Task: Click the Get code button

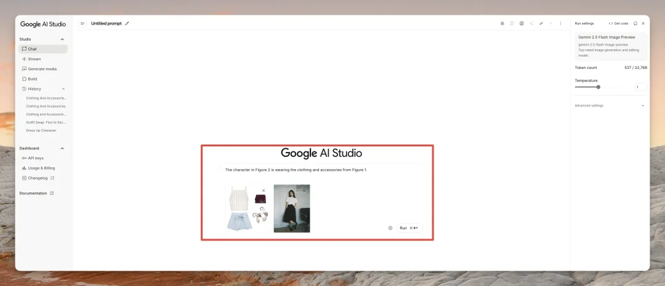Action: pos(619,23)
